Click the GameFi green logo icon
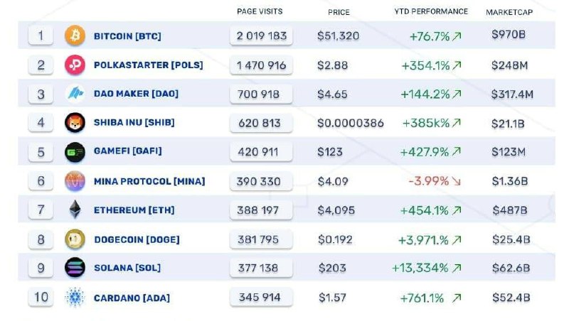Viewport: 569px width, 321px height. click(x=75, y=152)
